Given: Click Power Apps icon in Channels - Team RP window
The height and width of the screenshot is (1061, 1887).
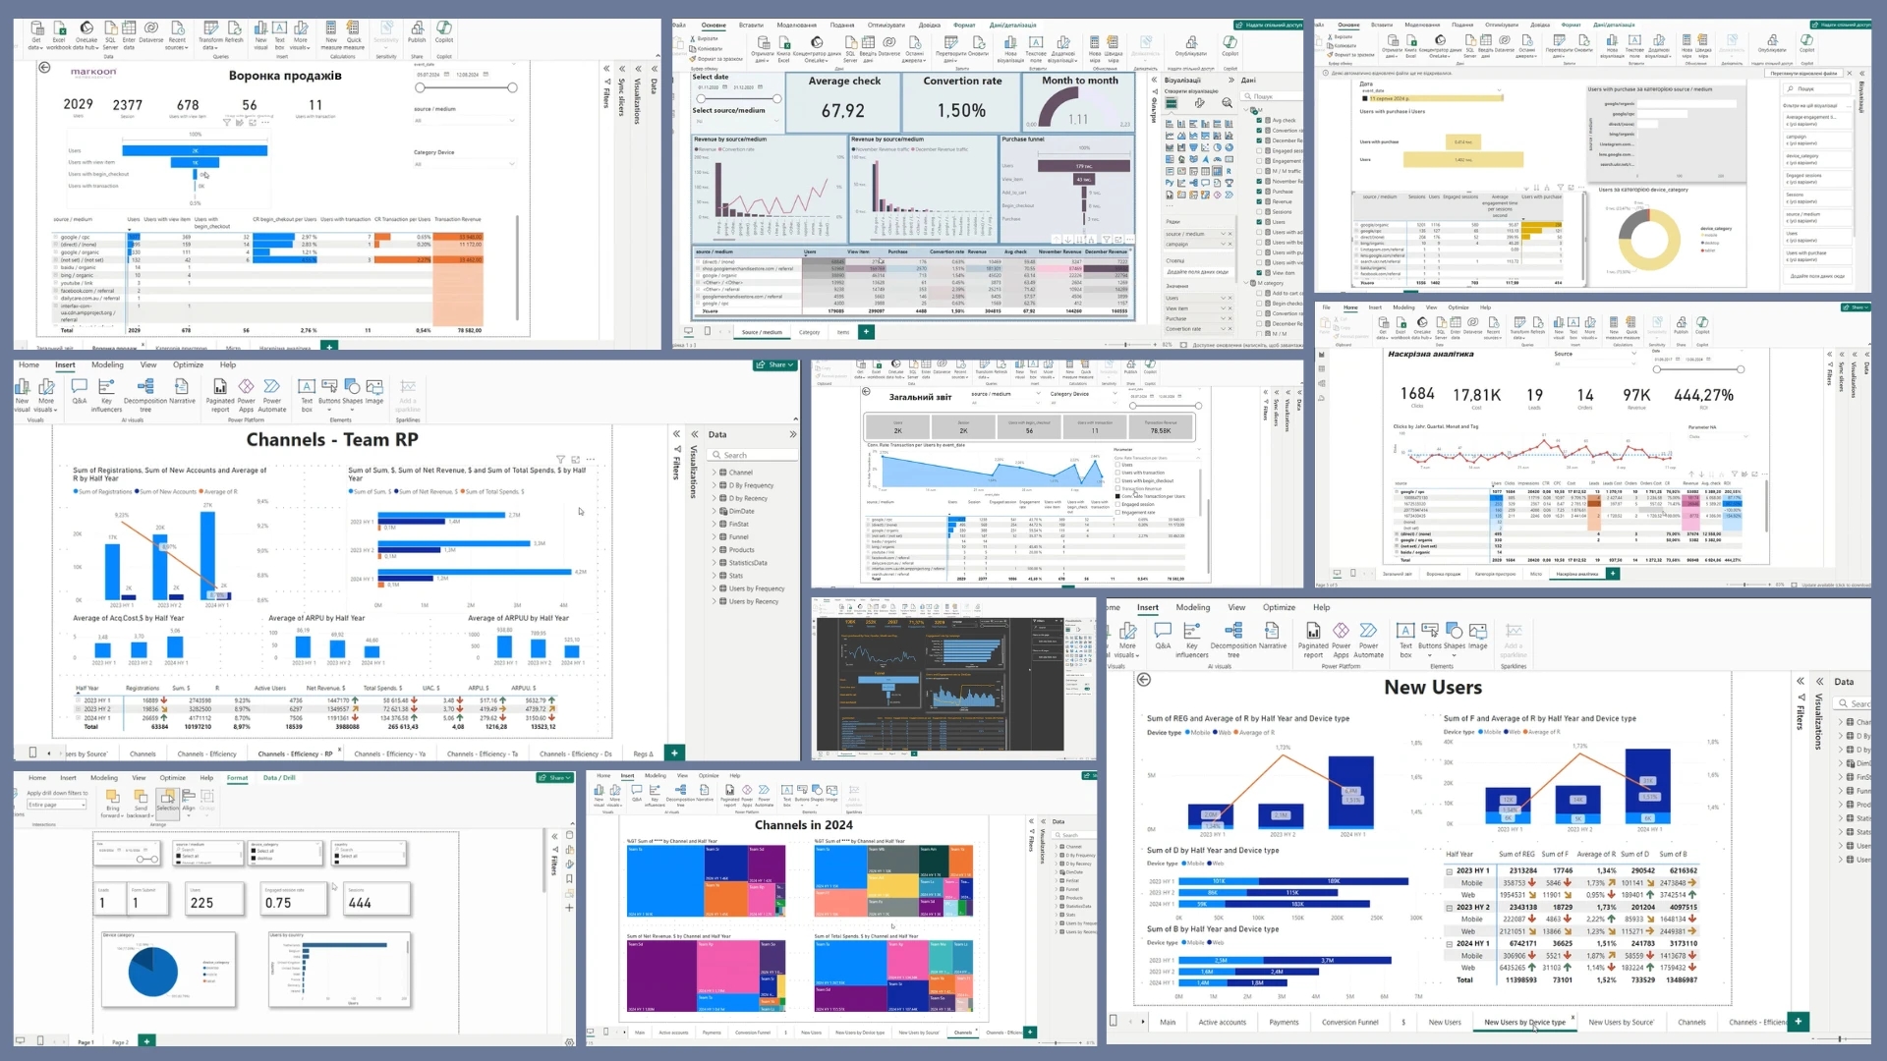Looking at the screenshot, I should pos(246,386).
